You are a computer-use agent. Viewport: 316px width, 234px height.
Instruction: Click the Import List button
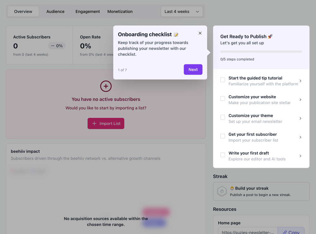[106, 123]
